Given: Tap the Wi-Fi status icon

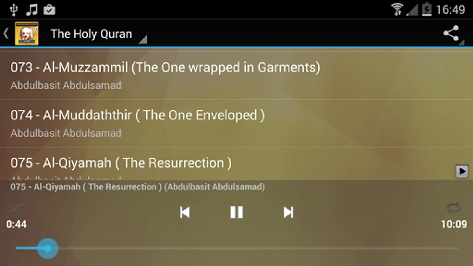Looking at the screenshot, I should click(397, 9).
